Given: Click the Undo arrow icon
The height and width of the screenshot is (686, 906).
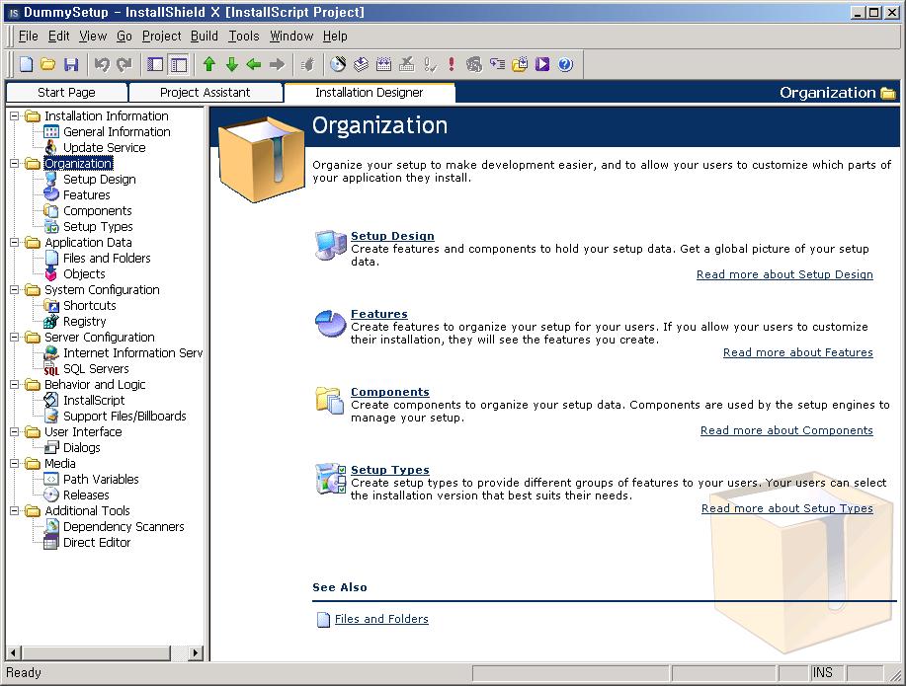Looking at the screenshot, I should [102, 64].
